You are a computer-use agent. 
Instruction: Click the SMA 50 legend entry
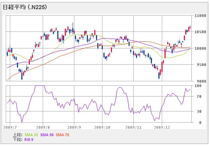[47, 135]
